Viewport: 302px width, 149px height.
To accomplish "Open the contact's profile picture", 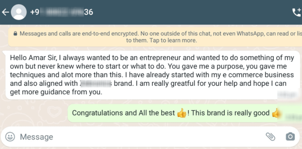I will pyautogui.click(x=19, y=12).
